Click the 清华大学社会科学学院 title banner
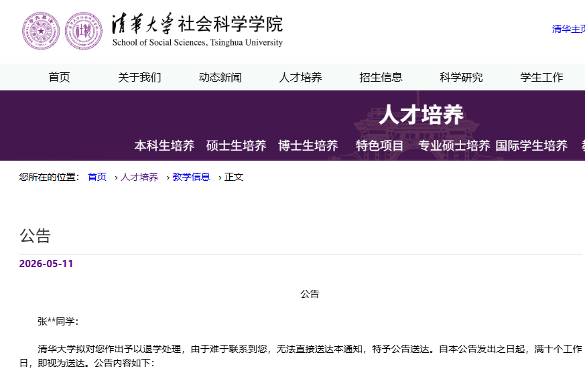The image size is (585, 377). 198,30
